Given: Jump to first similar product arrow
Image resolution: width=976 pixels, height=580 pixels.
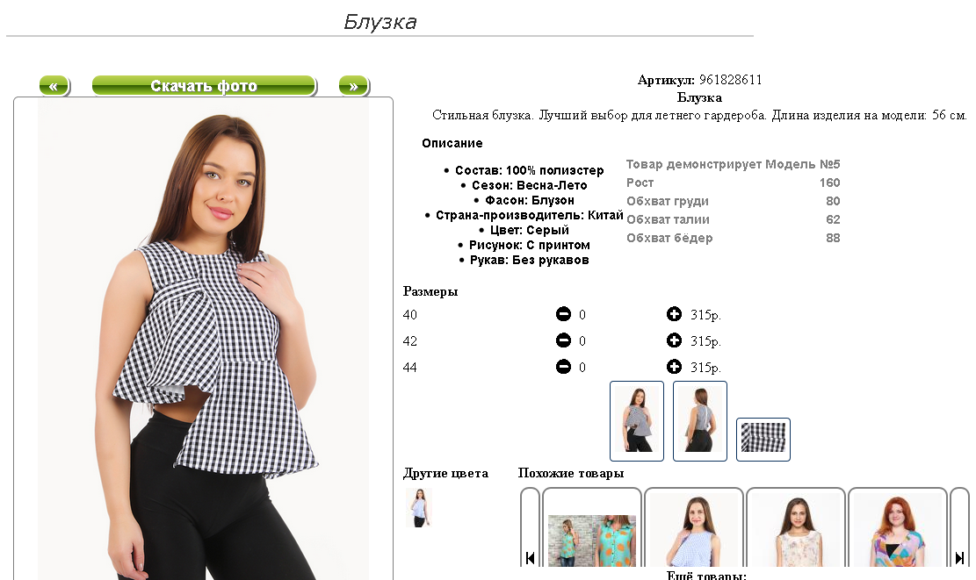Looking at the screenshot, I should click(x=530, y=557).
